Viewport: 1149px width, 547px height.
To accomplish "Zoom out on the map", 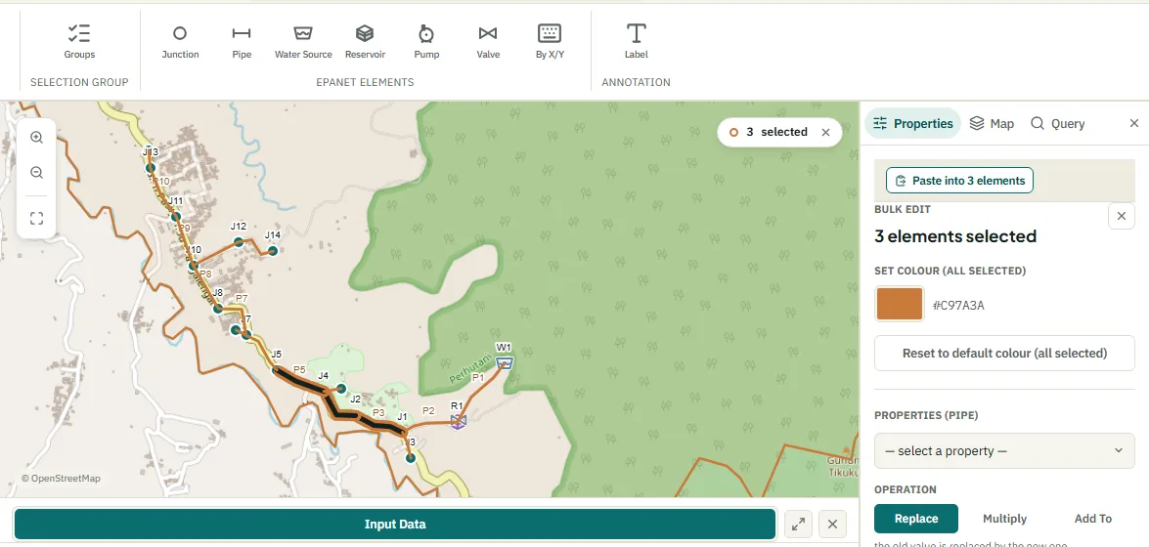I will point(36,173).
